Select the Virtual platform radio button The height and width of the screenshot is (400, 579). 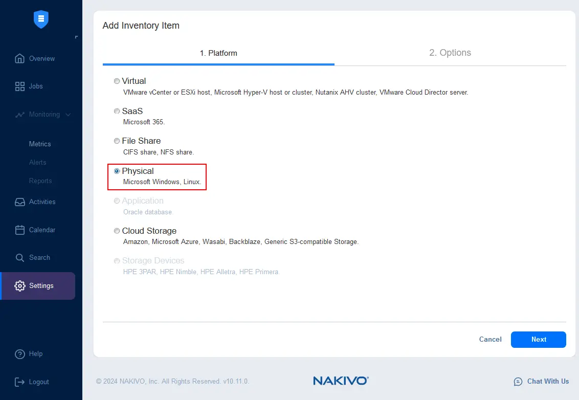117,81
